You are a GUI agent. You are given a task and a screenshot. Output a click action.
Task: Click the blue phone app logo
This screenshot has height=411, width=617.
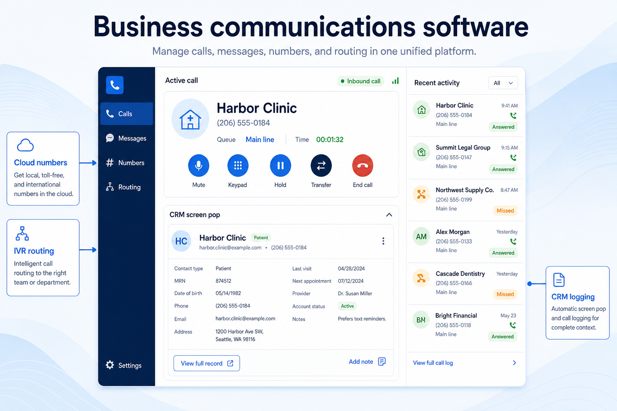(x=114, y=85)
